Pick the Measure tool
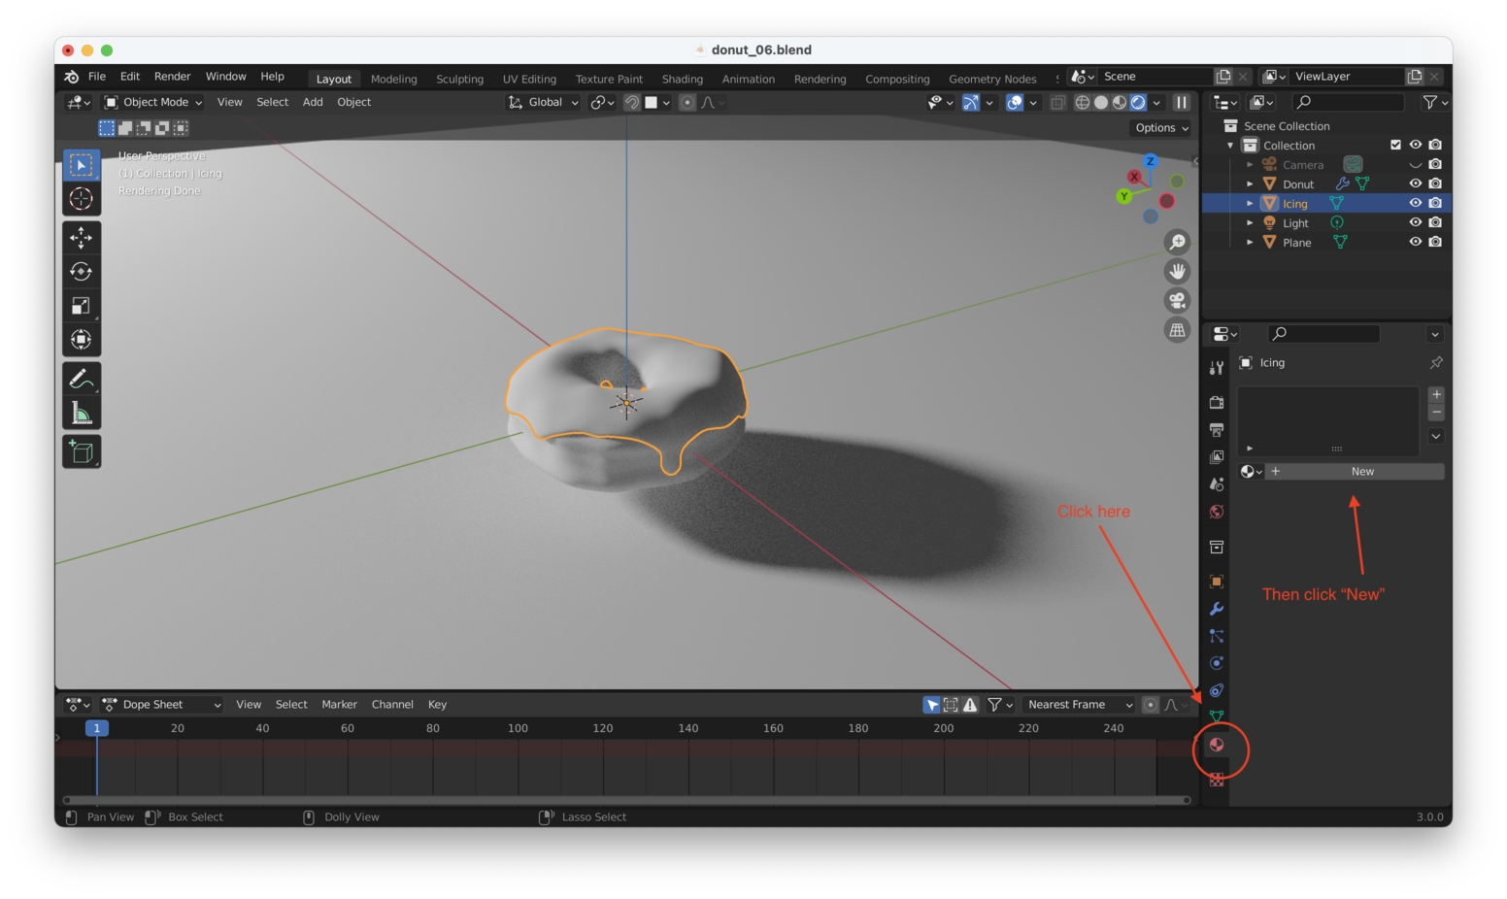1507x899 pixels. [x=82, y=411]
